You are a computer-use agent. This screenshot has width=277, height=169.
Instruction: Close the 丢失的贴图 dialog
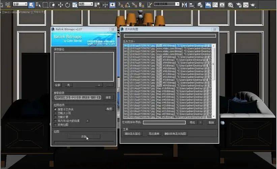click(x=215, y=29)
